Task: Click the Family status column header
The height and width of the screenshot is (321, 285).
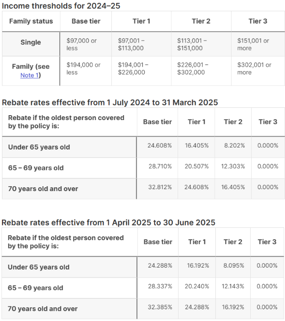Action: point(31,21)
